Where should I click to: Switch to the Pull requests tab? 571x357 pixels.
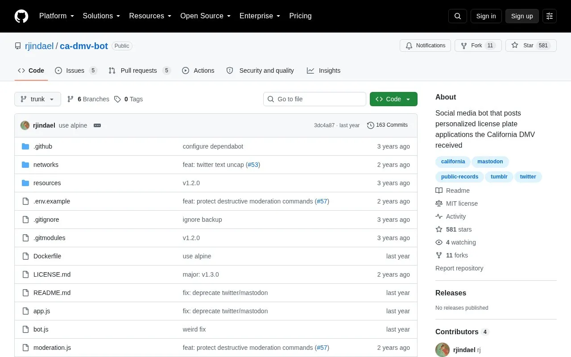(139, 71)
